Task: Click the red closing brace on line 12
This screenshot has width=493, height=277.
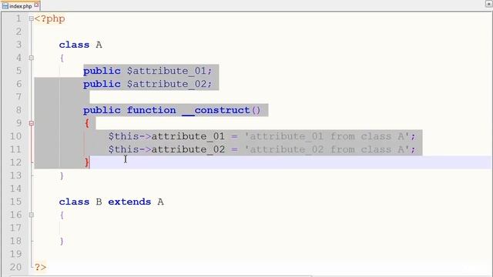Action: tap(87, 162)
